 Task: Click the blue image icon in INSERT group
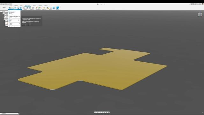point(54,8)
